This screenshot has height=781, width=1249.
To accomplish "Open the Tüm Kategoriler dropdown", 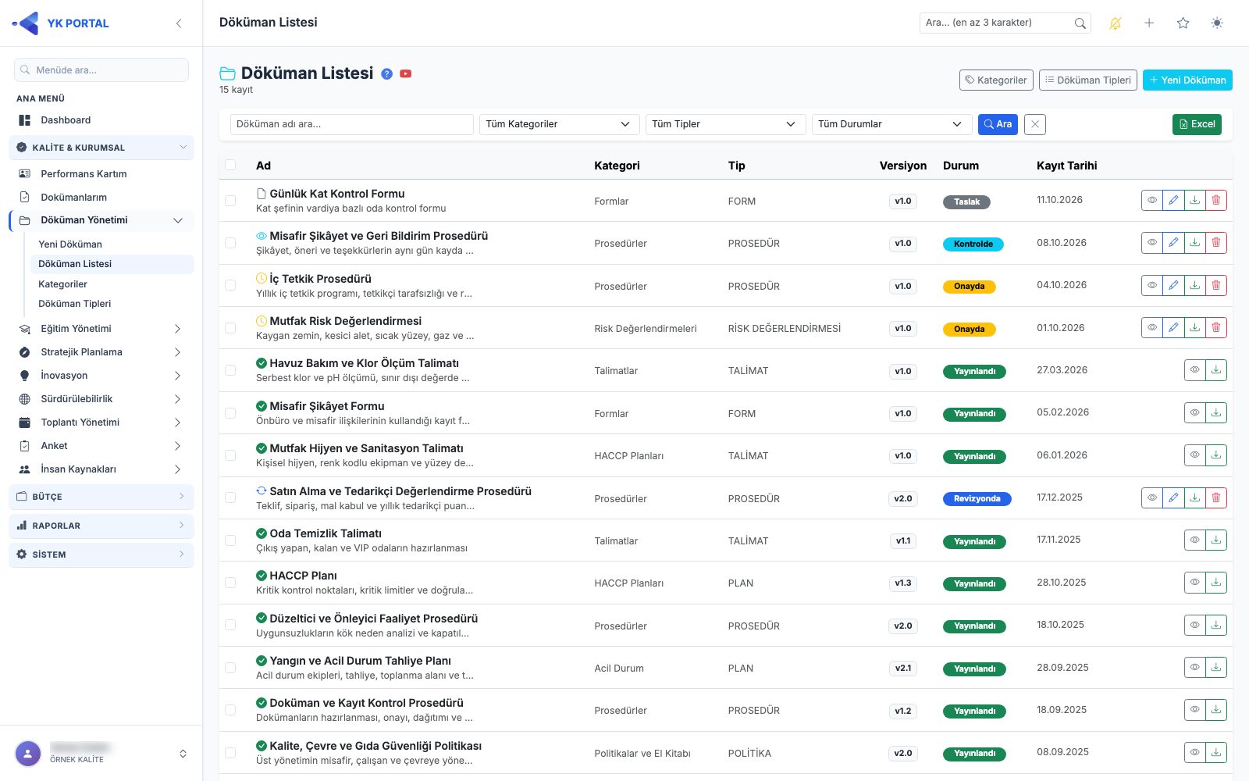I will pyautogui.click(x=559, y=124).
